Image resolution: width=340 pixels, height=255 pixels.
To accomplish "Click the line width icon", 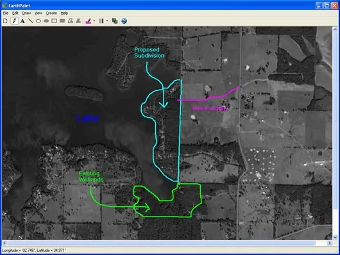I will pyautogui.click(x=101, y=21).
